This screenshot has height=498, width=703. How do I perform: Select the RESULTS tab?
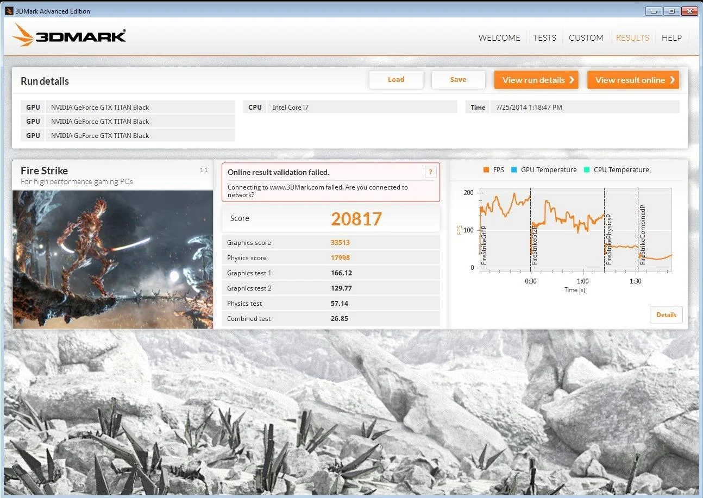pyautogui.click(x=632, y=37)
